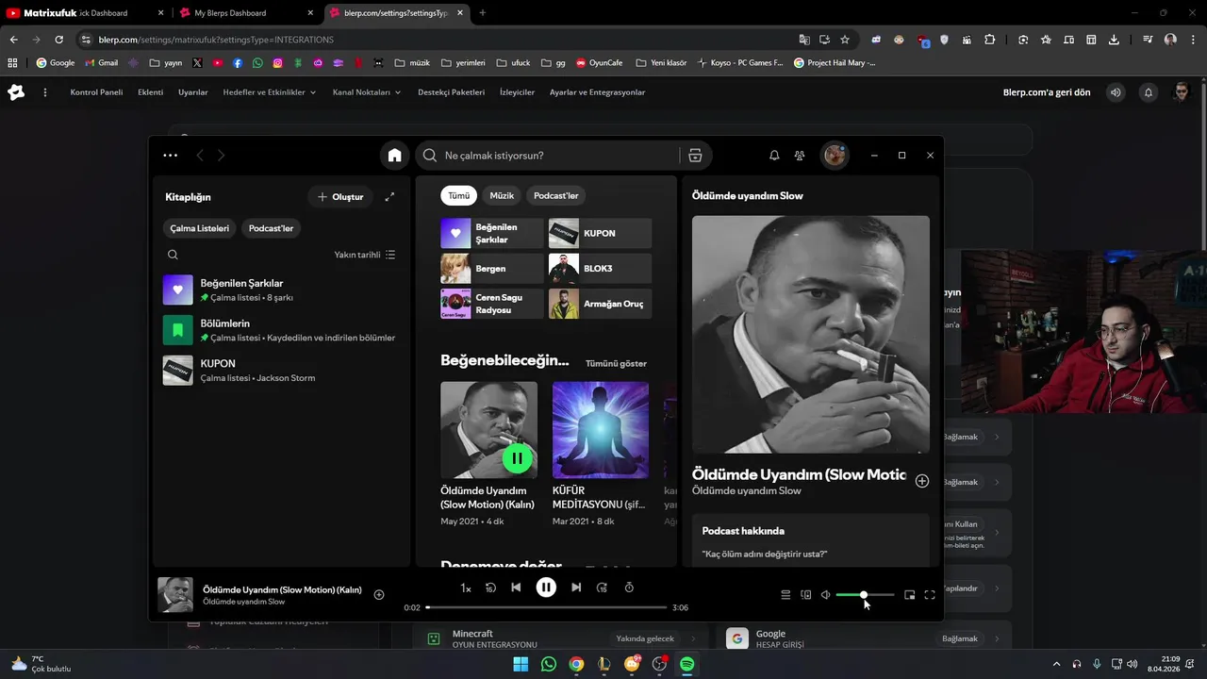Go back with Spotify left arrow
Screen dimensions: 1207x679
[200, 156]
